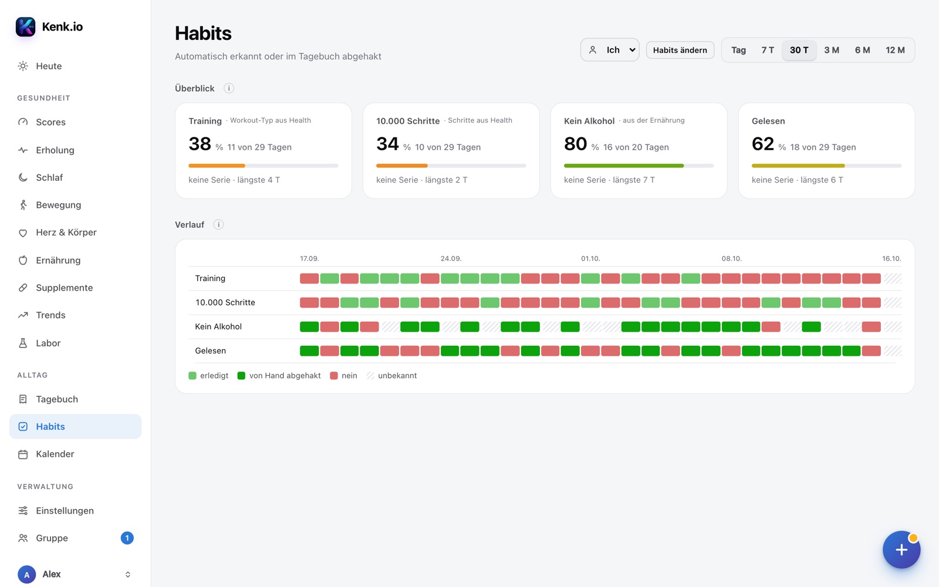The height and width of the screenshot is (587, 939).
Task: Click the Kein Alkohol progress bar
Action: 639,166
